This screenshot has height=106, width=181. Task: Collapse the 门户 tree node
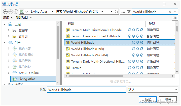[x=4, y=42]
